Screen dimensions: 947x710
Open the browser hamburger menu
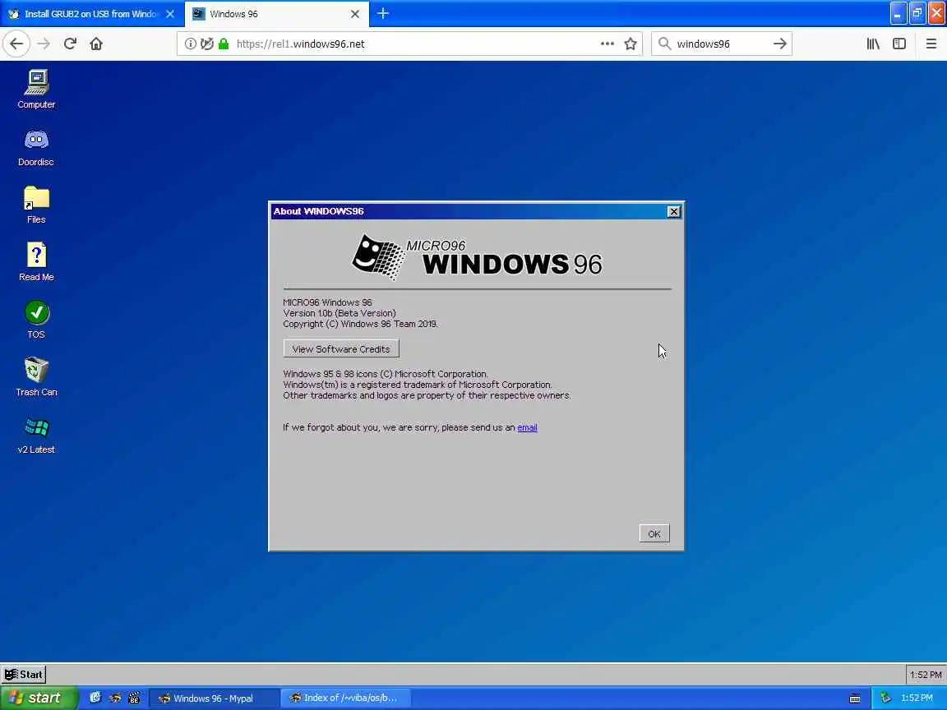931,44
